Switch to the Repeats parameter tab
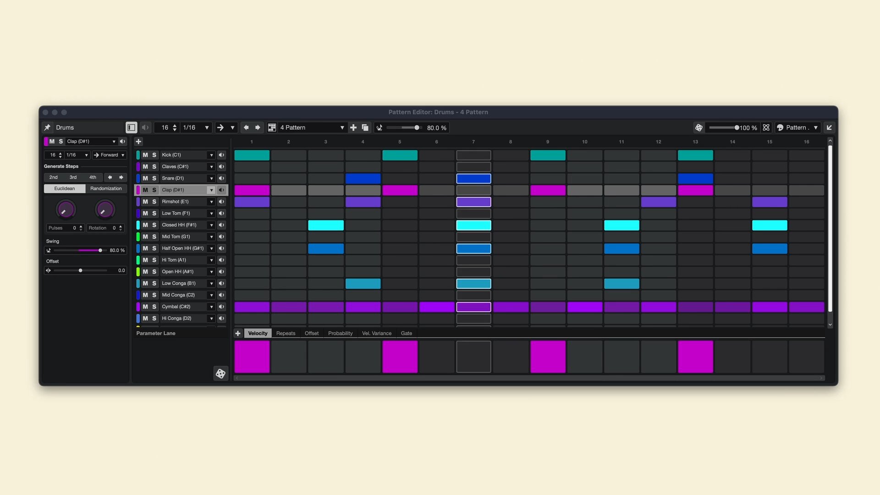 point(286,333)
